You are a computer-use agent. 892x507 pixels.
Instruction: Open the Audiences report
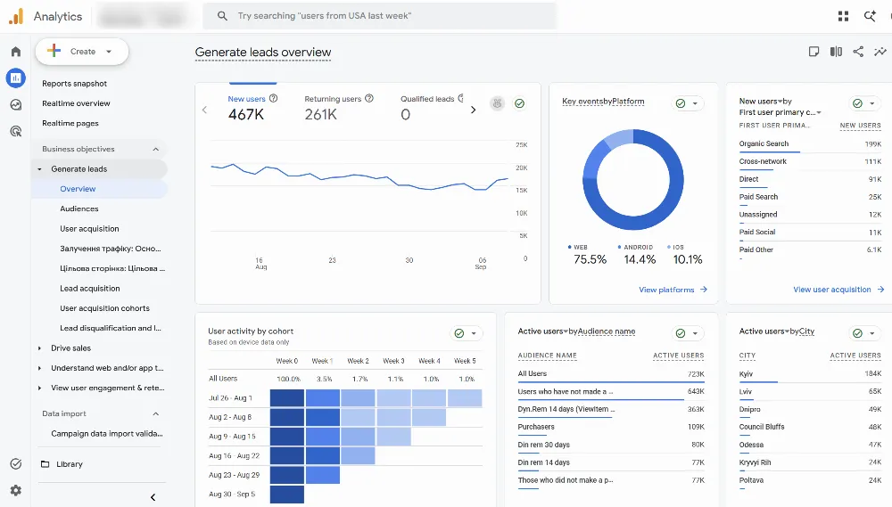(x=79, y=209)
